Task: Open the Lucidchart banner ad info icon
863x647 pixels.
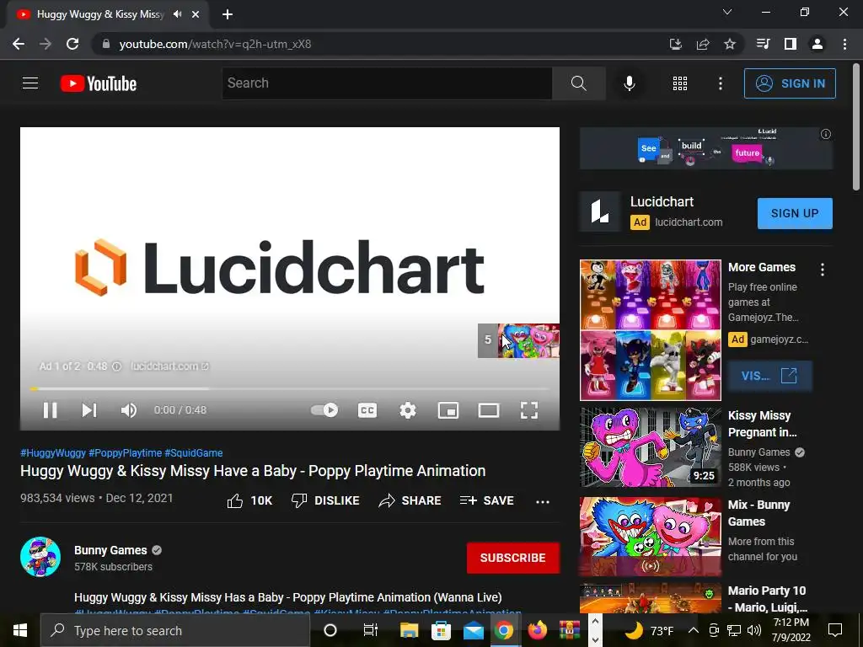Action: pyautogui.click(x=826, y=134)
